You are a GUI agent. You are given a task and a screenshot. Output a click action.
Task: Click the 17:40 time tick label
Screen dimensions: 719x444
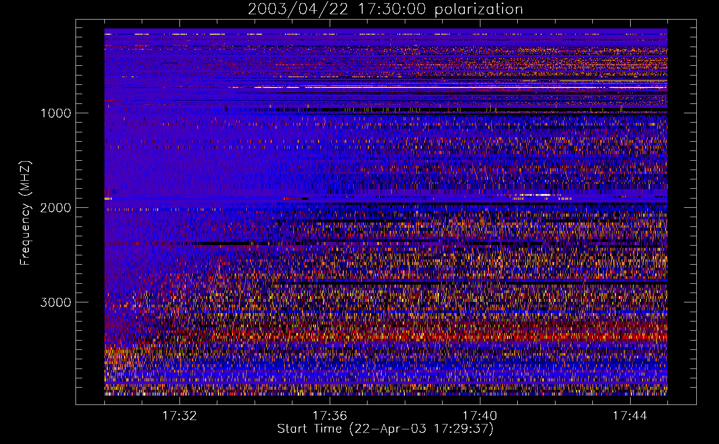tap(480, 416)
